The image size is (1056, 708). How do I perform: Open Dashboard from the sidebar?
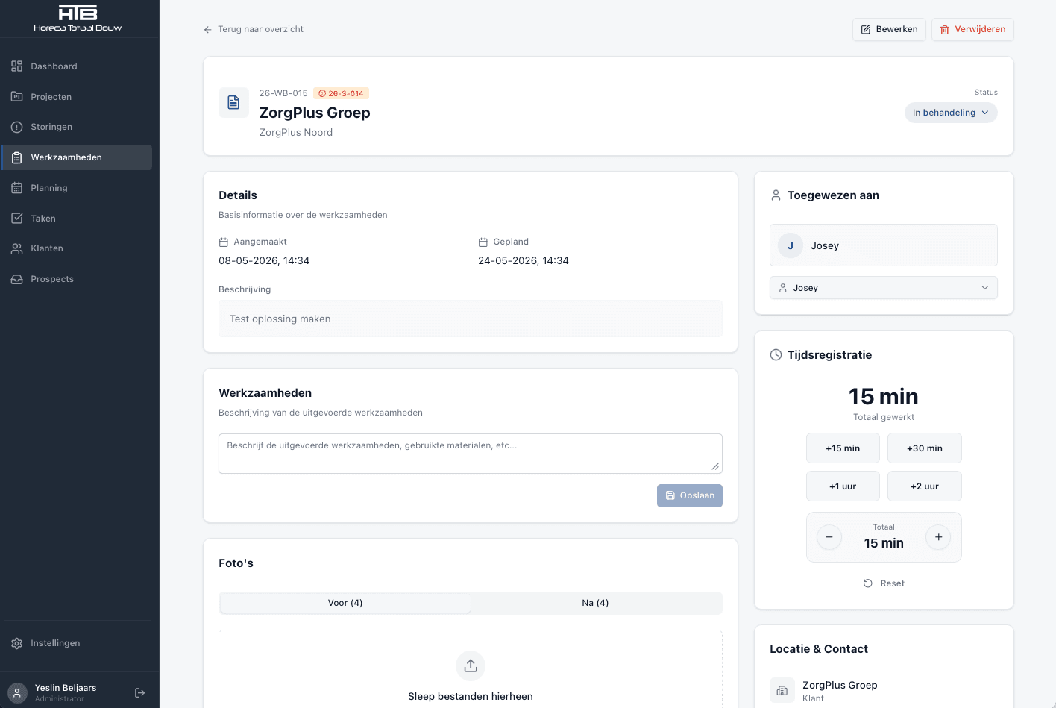(x=78, y=66)
